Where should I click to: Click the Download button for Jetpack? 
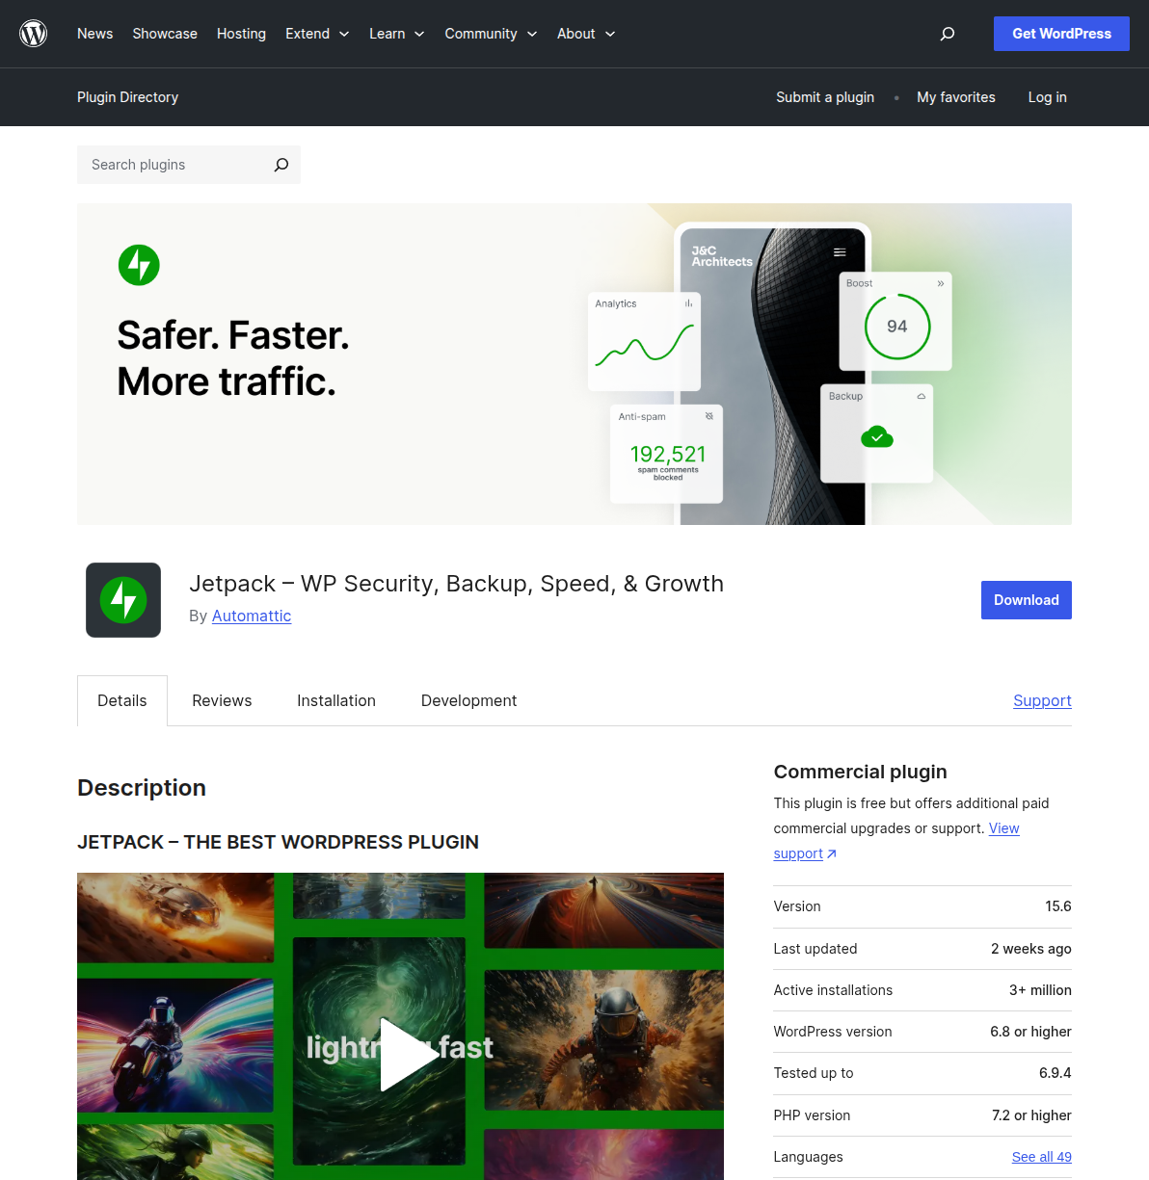(x=1026, y=599)
